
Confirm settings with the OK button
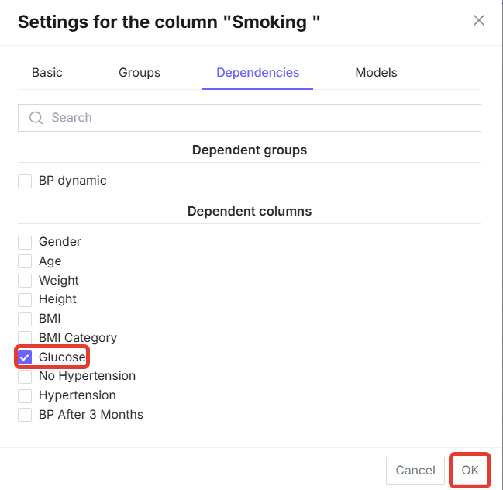pos(470,470)
